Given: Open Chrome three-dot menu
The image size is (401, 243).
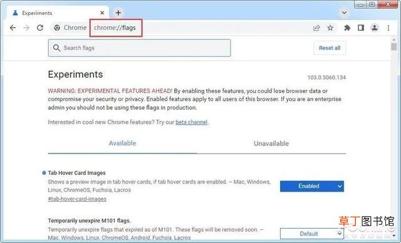Looking at the screenshot, I should coord(388,28).
